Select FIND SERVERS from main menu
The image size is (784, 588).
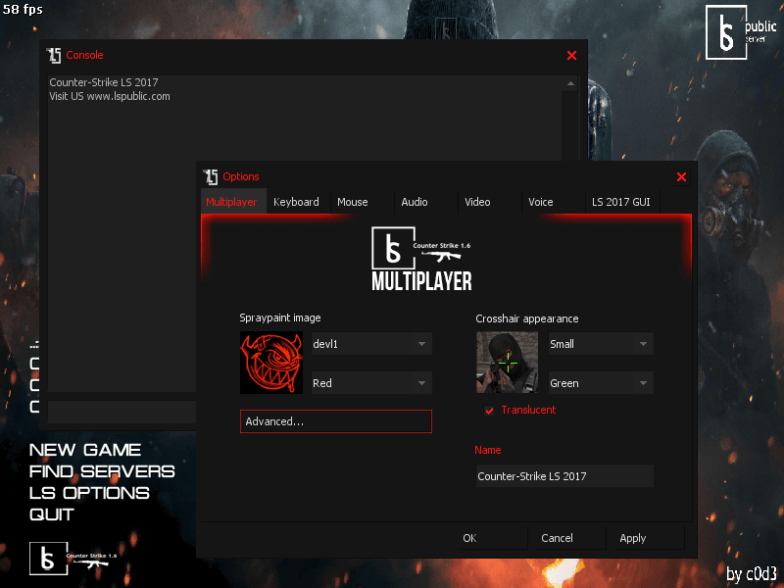(102, 471)
